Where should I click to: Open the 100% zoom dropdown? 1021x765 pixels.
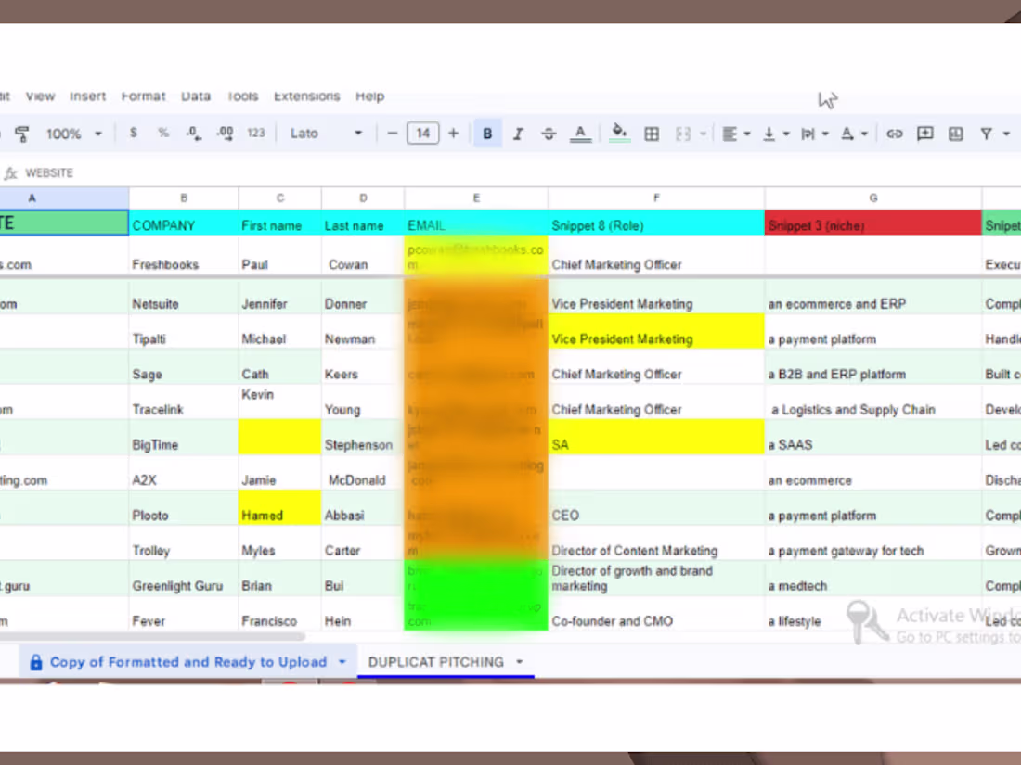click(73, 134)
